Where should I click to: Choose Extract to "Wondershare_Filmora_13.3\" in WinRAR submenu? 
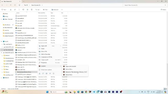75,72
